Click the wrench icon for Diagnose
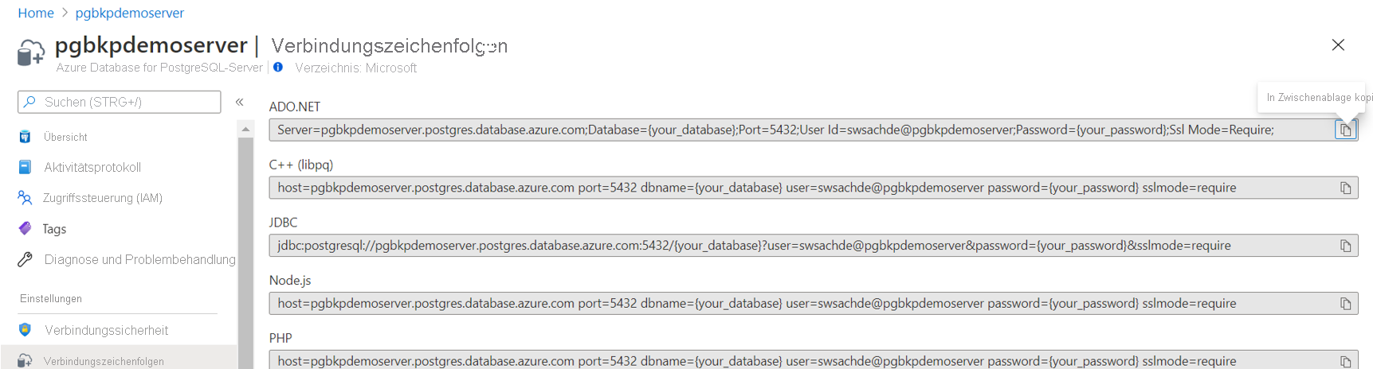1373x369 pixels. (x=25, y=259)
